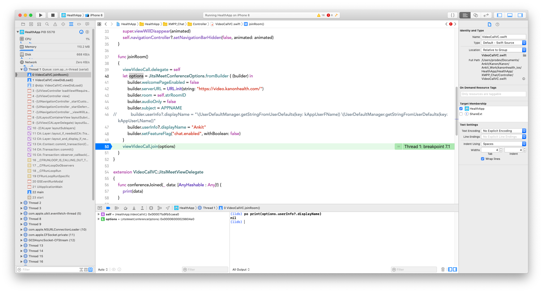
Task: Select HealthApp scheme in toolbar
Action: [72, 15]
